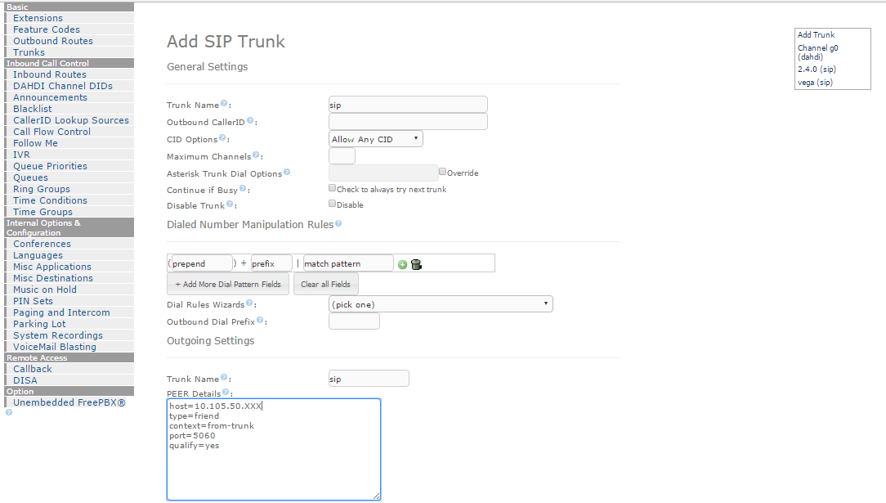Open Announcements page
The width and height of the screenshot is (886, 503).
[x=51, y=97]
